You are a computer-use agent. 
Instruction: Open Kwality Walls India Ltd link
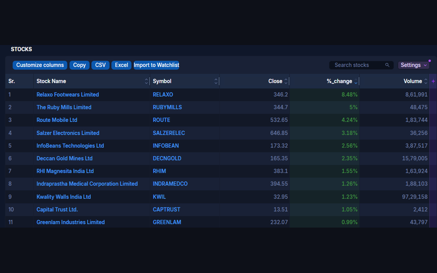[x=64, y=197]
